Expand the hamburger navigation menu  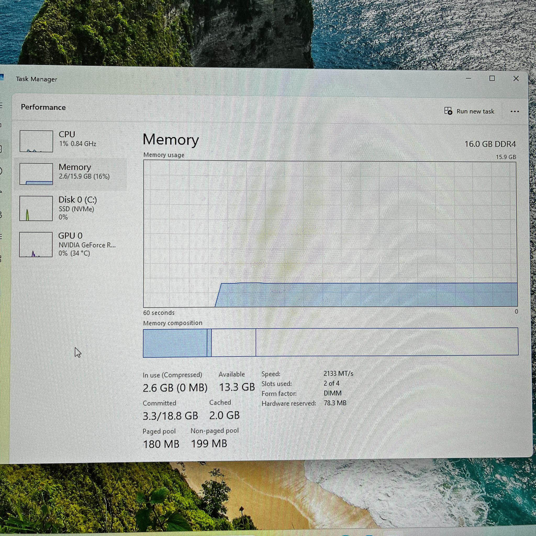1,105
